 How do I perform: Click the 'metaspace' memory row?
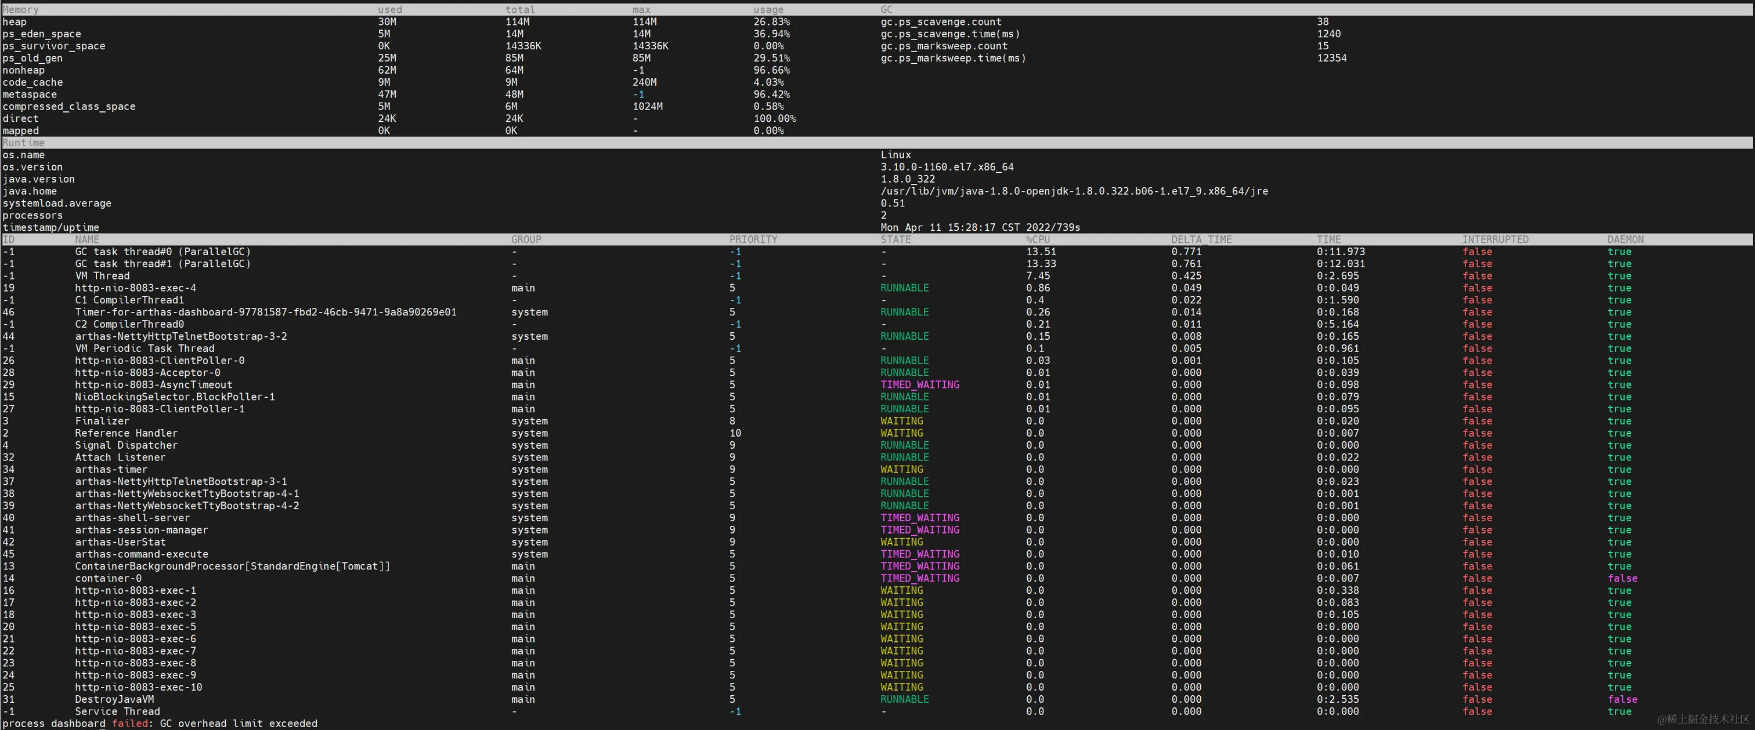click(x=29, y=95)
